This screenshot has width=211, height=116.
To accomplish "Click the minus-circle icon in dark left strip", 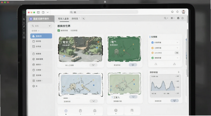I will point(24,37).
